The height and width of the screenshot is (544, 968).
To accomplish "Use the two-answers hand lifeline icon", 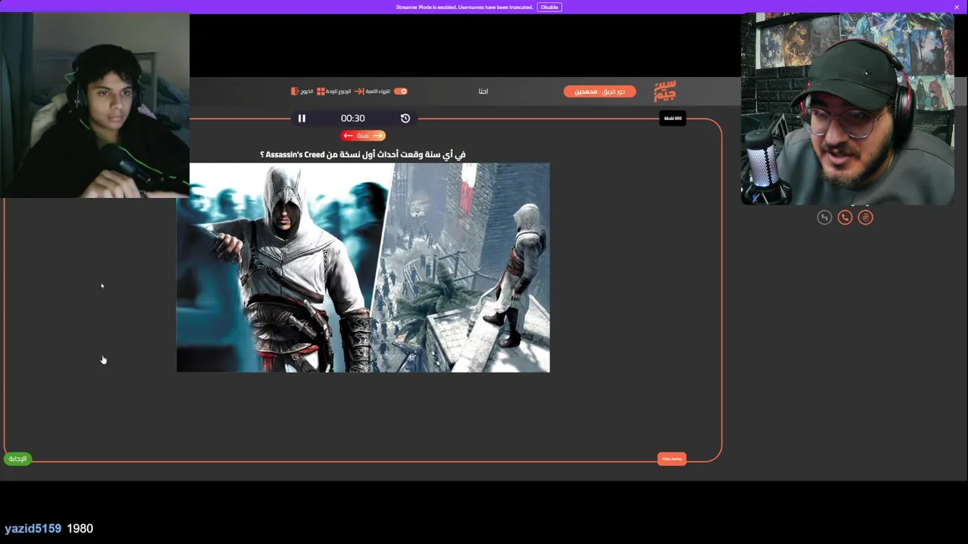I will coord(865,218).
